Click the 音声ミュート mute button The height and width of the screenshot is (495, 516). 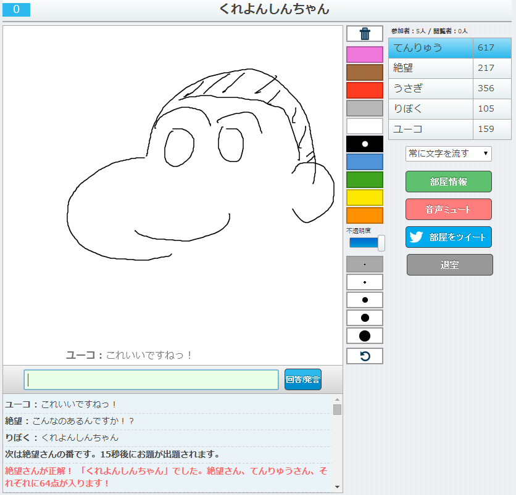pos(449,210)
